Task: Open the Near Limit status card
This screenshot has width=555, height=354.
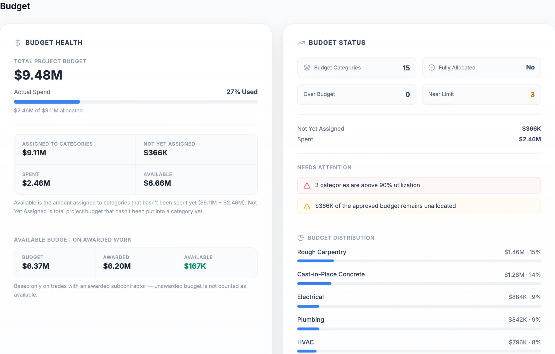Action: click(481, 94)
